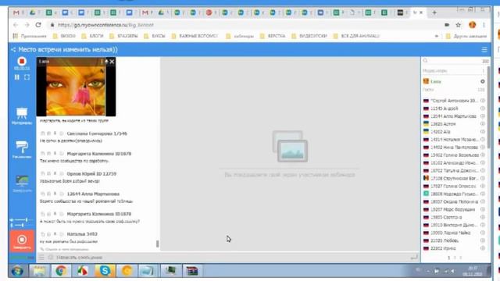Viewport: 500px width, 281px height.
Task: Click into the chat message input field
Action: coord(231,257)
